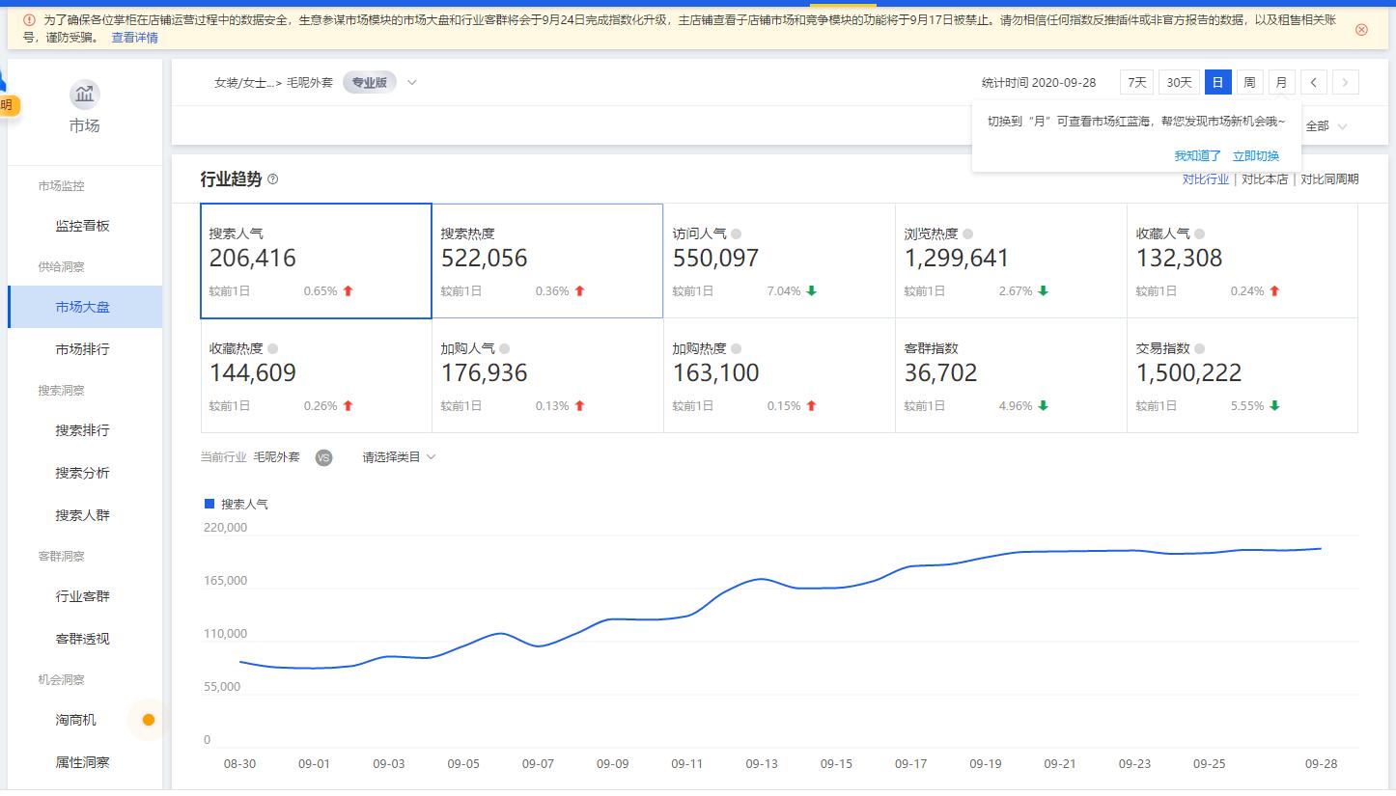Close the yellow warning banner
The height and width of the screenshot is (796, 1396).
(1361, 30)
